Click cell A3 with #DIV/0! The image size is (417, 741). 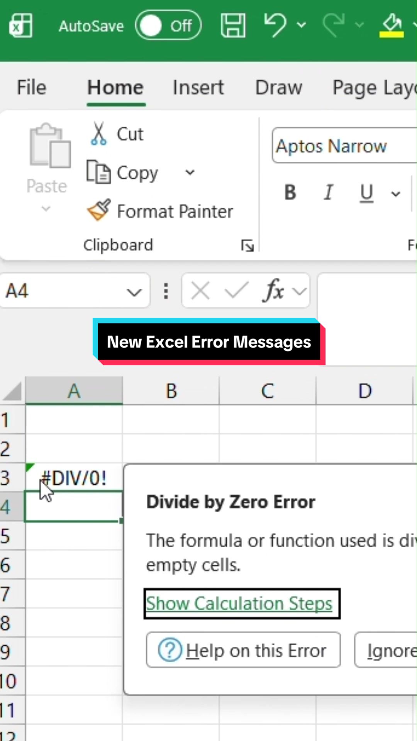coord(74,478)
